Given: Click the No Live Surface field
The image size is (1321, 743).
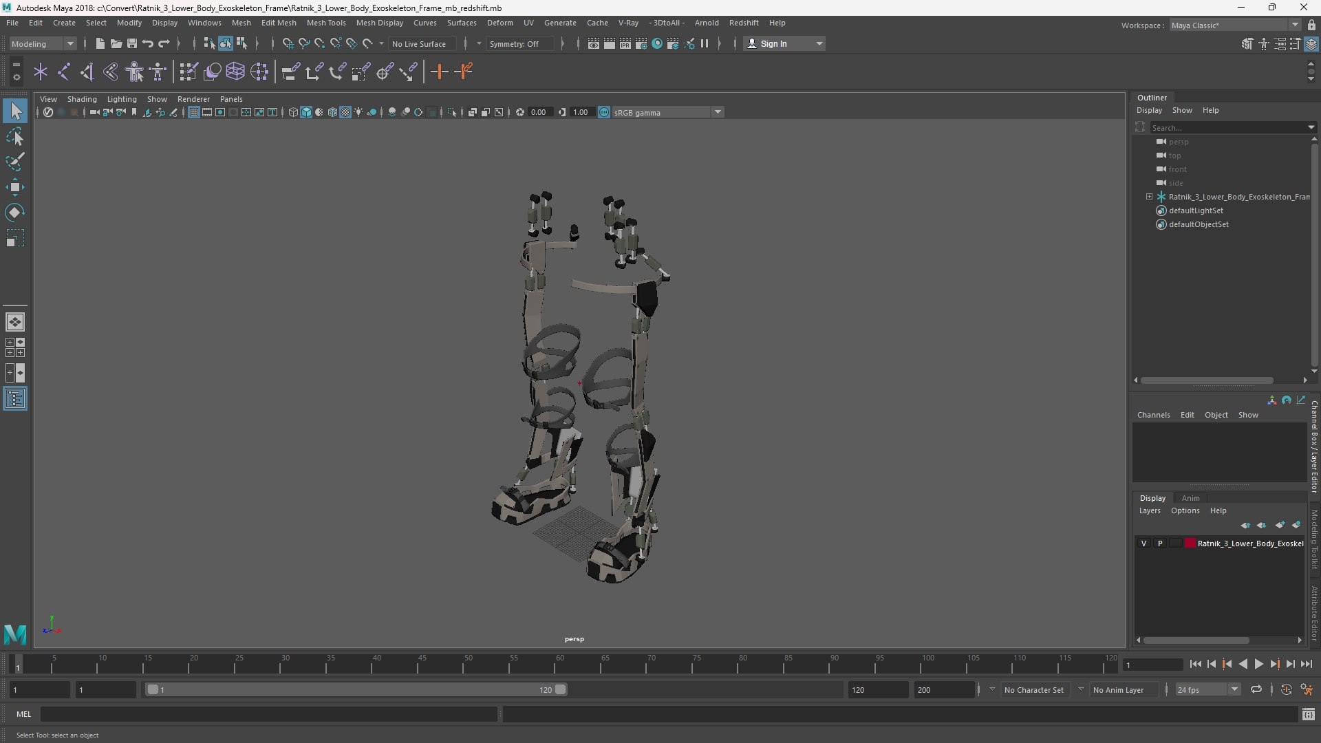Looking at the screenshot, I should (422, 43).
